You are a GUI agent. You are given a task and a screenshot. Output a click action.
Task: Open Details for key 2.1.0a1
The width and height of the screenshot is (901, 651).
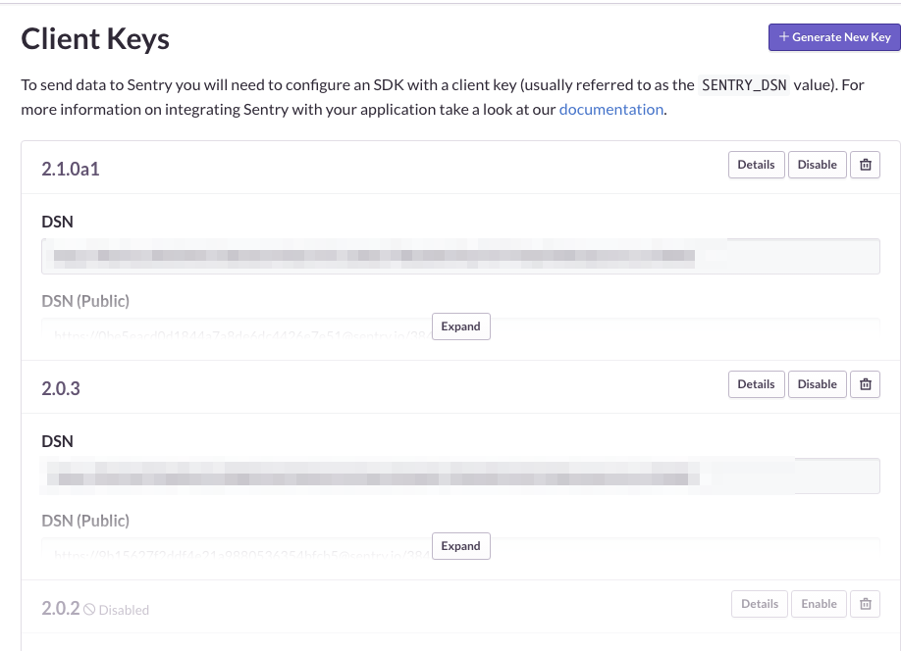[756, 164]
